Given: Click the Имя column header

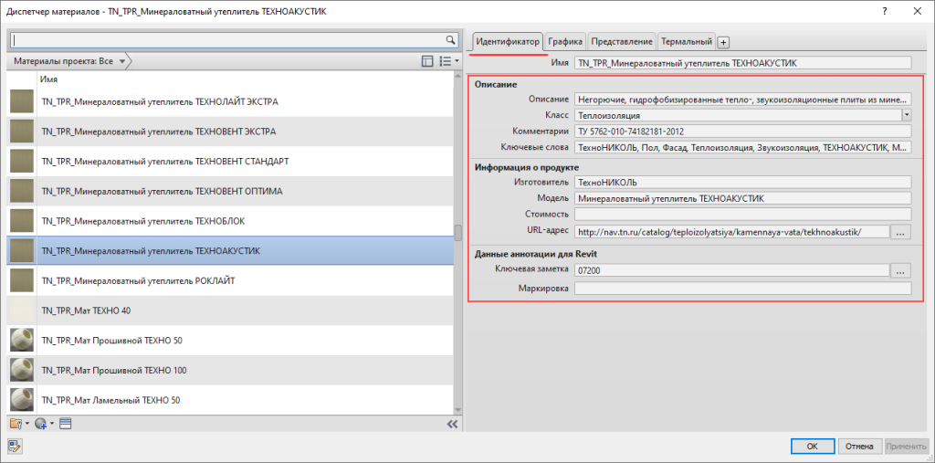Looking at the screenshot, I should (48, 79).
